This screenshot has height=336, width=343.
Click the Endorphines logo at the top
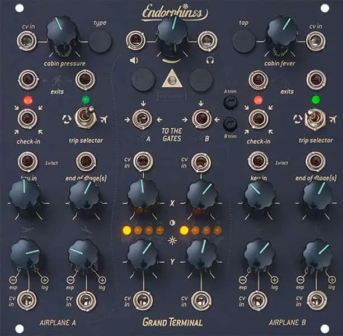tap(175, 13)
